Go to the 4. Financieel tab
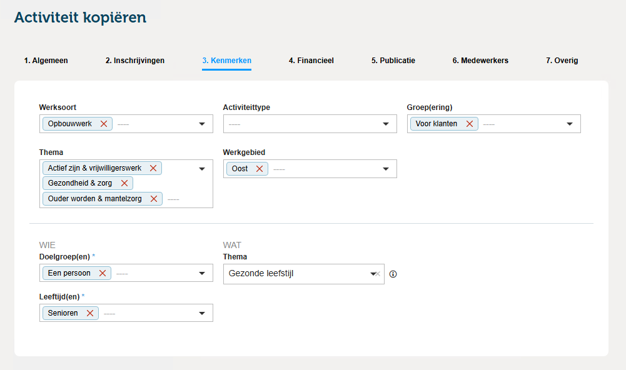 [311, 61]
